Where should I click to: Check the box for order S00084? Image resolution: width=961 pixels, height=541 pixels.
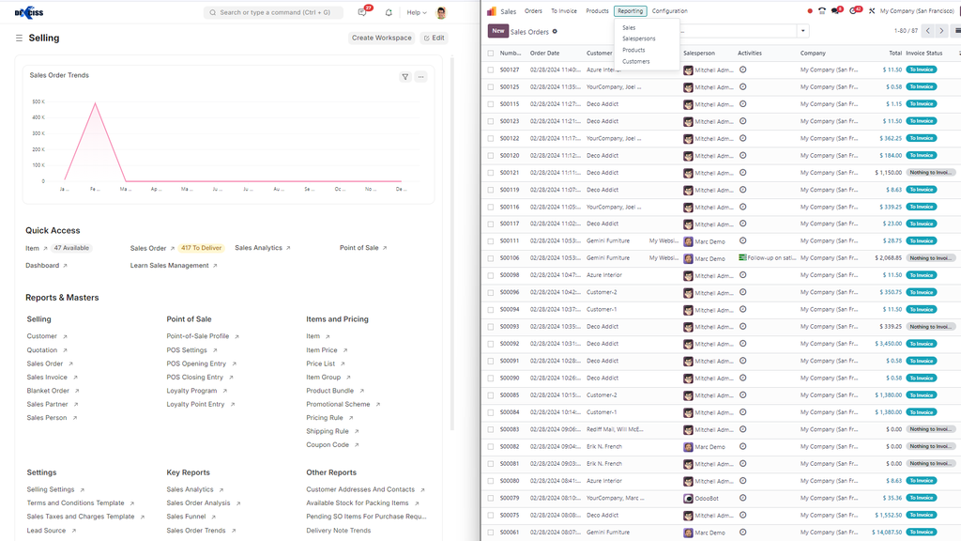click(x=490, y=413)
